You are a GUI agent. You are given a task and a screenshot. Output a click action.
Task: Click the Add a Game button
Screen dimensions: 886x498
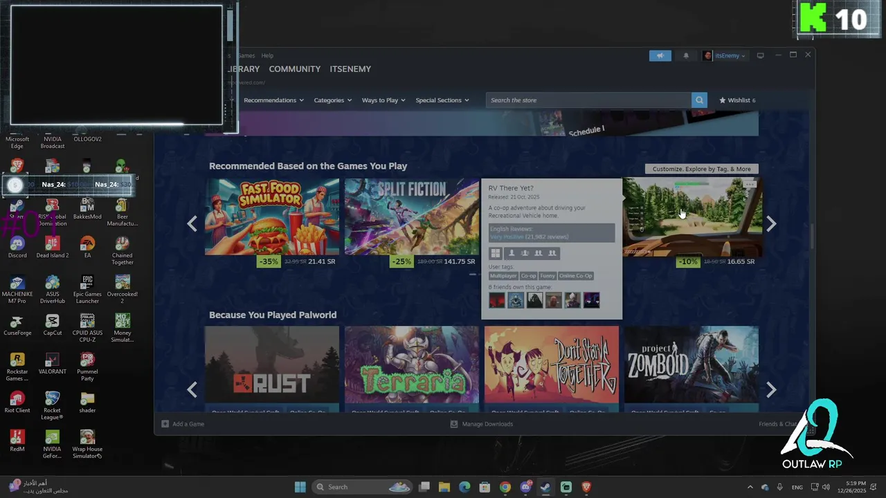click(183, 424)
